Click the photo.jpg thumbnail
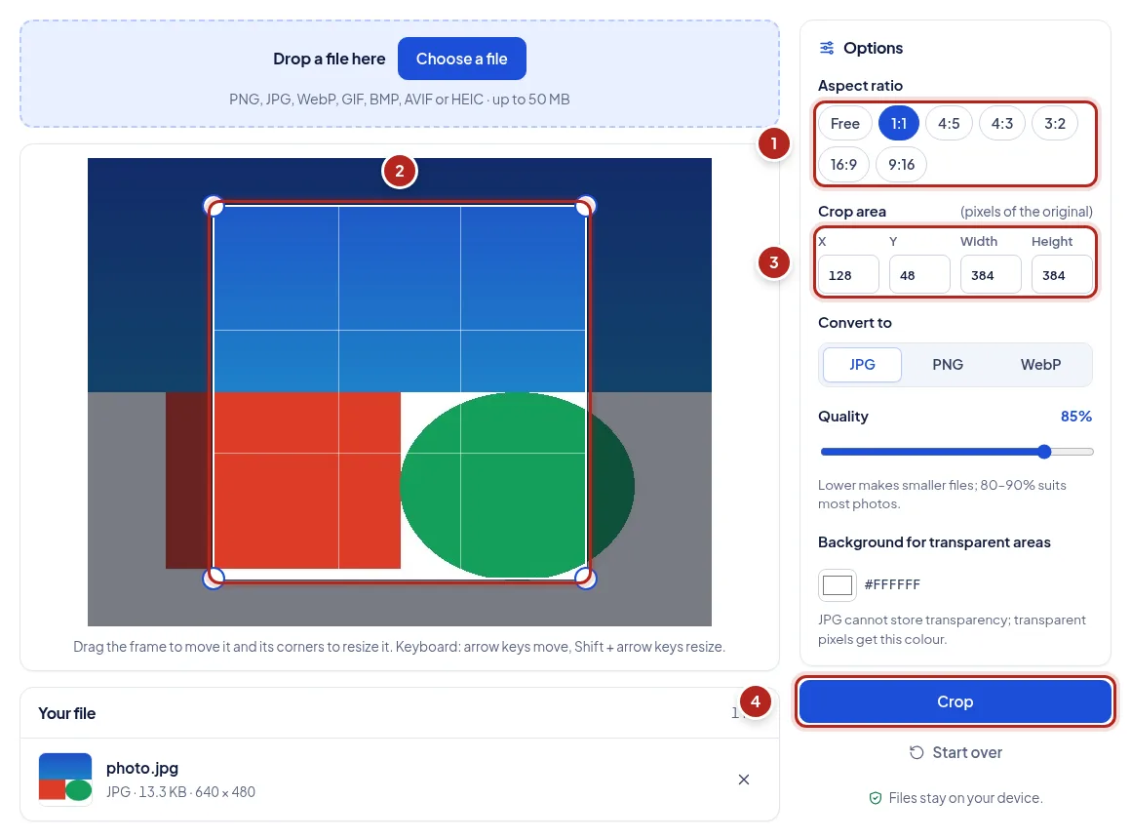The height and width of the screenshot is (840, 1131). [x=65, y=780]
